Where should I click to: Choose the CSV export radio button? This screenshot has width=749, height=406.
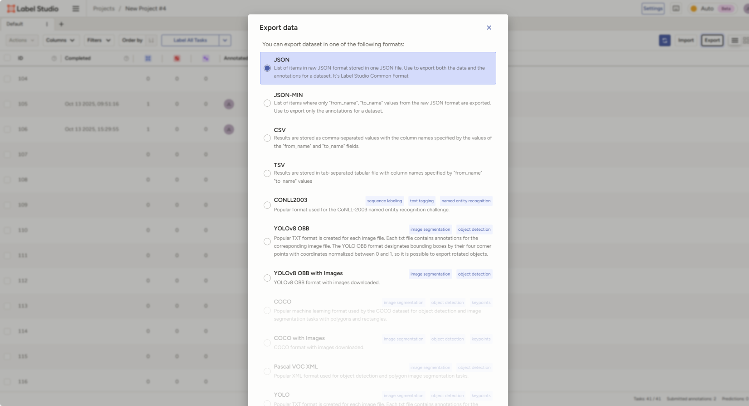(x=267, y=138)
